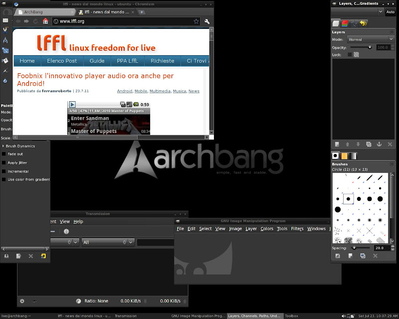
Task: Open Transmission's left filter dropdown arrow
Action: point(75,242)
